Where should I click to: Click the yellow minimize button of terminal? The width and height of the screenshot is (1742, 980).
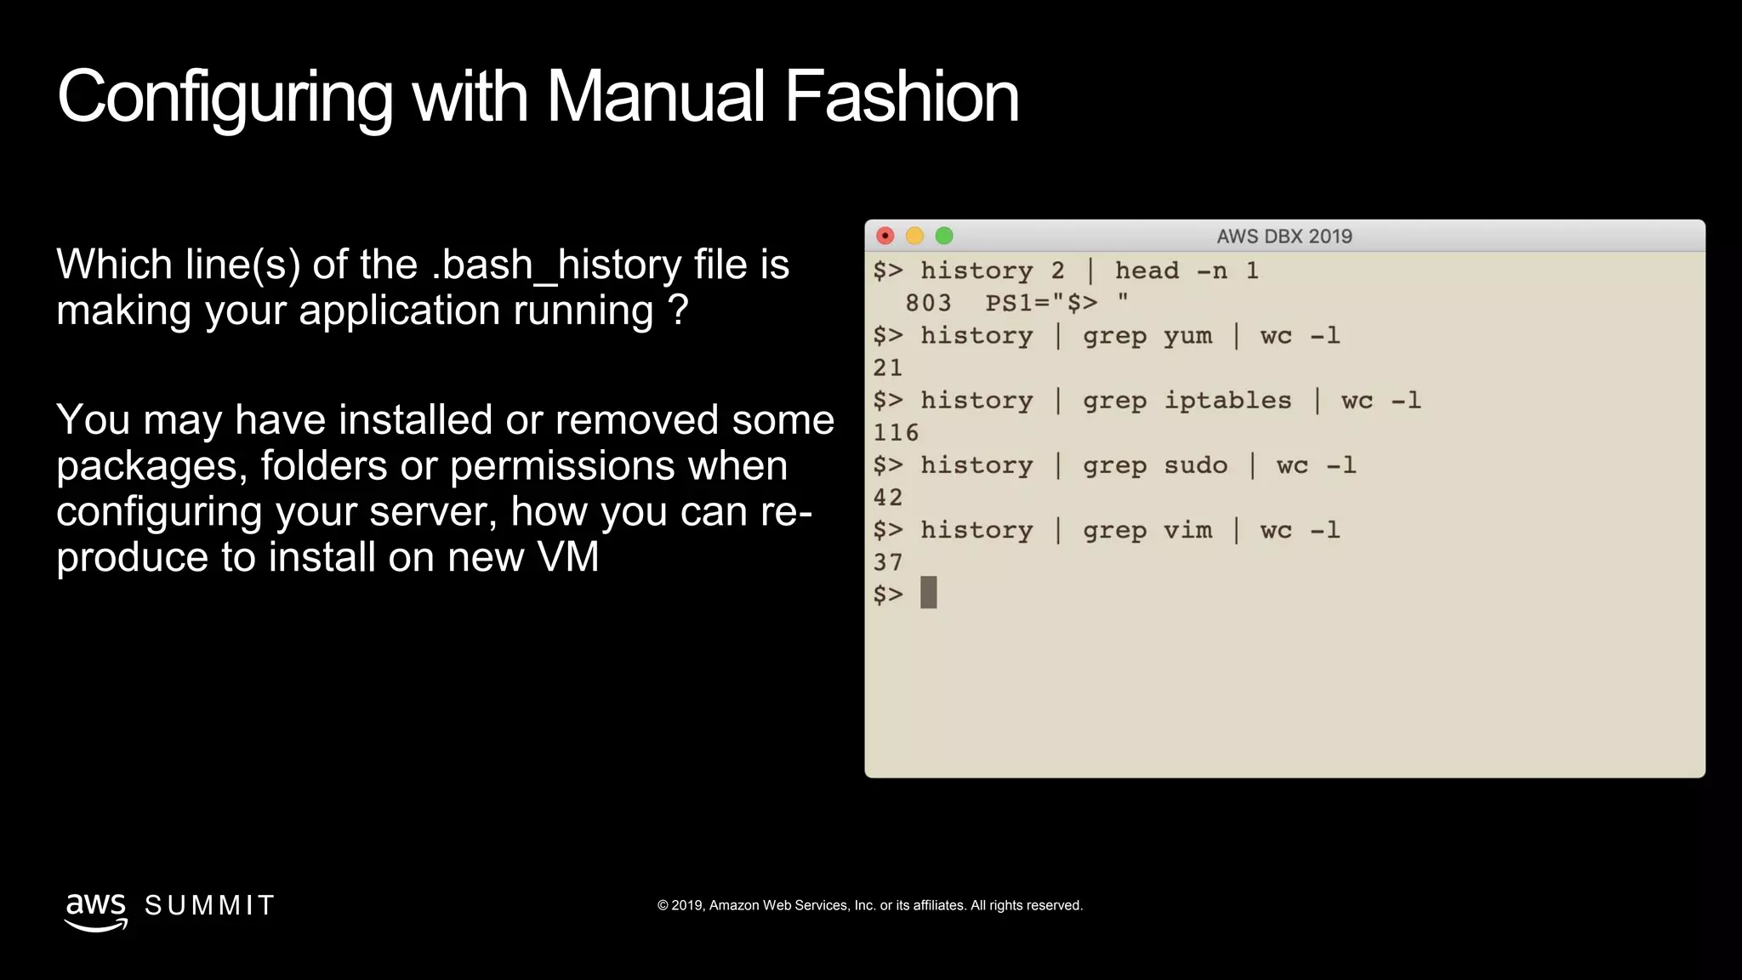tap(915, 236)
